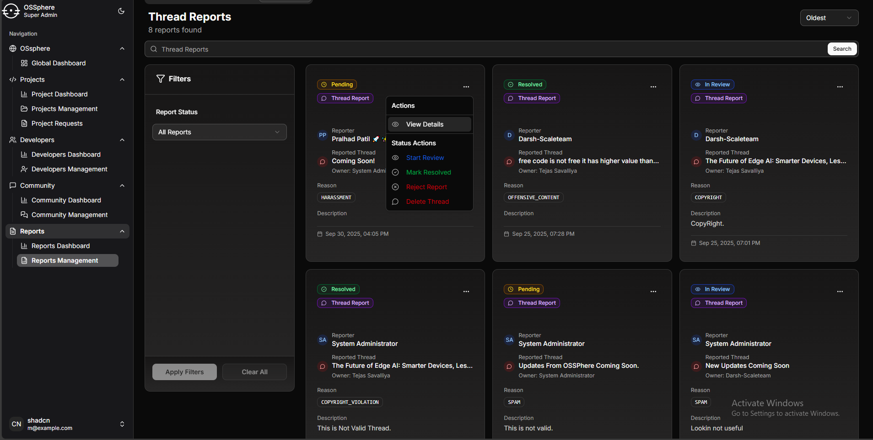Collapse the Community navigation section

pos(122,186)
